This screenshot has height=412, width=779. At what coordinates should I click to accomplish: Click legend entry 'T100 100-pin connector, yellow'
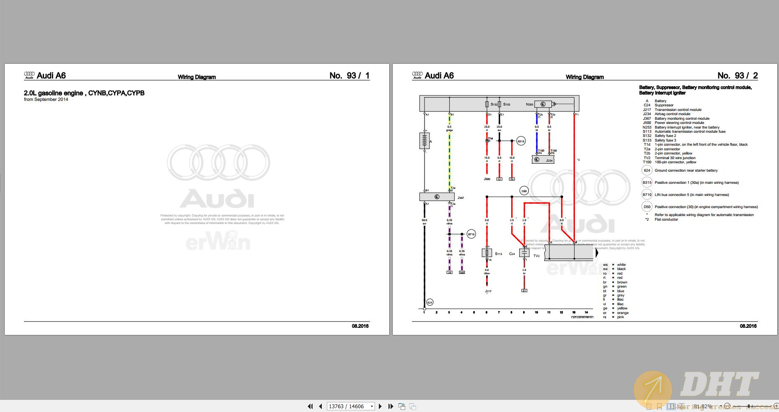click(670, 162)
